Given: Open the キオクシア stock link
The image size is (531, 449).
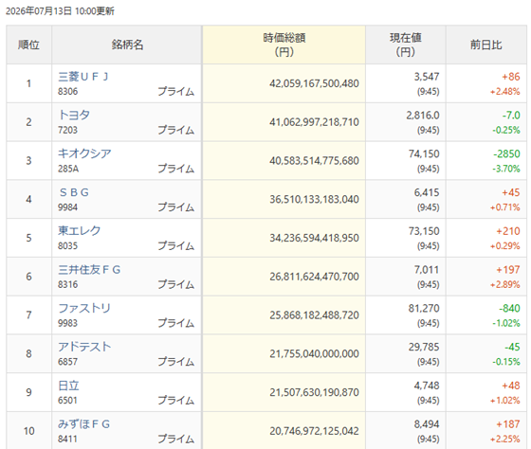Looking at the screenshot, I should pos(84,153).
